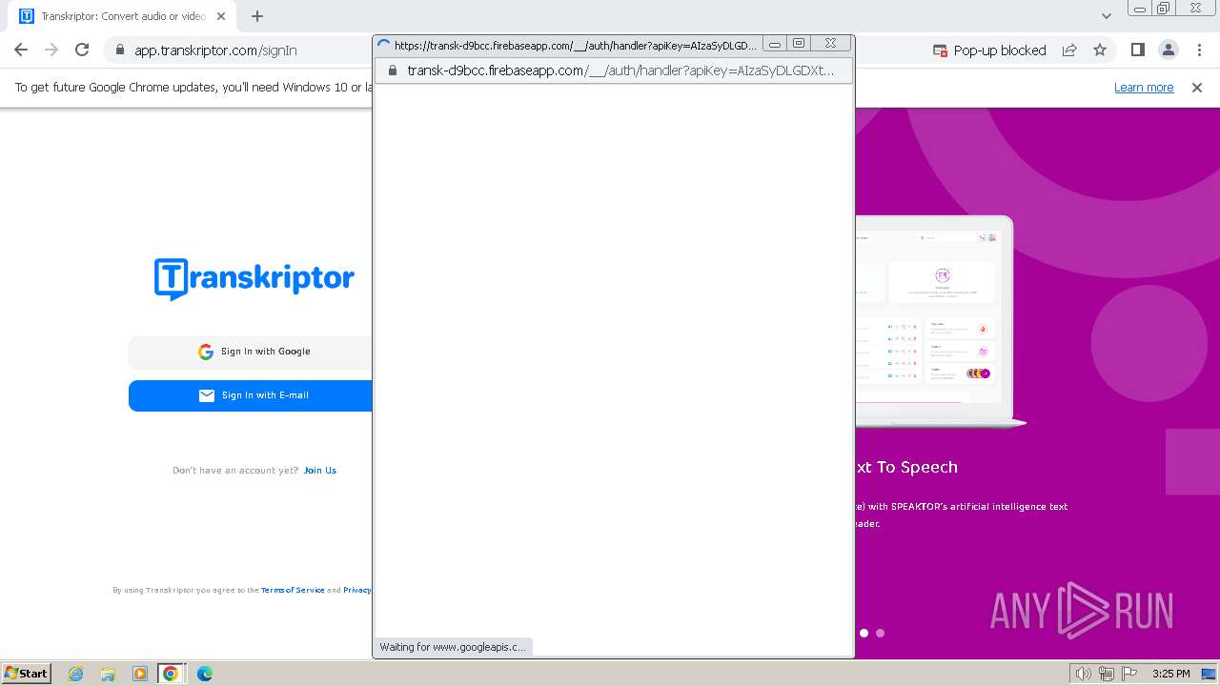Click the Action Center flag icon
Image resolution: width=1220 pixels, height=686 pixels.
click(1128, 674)
